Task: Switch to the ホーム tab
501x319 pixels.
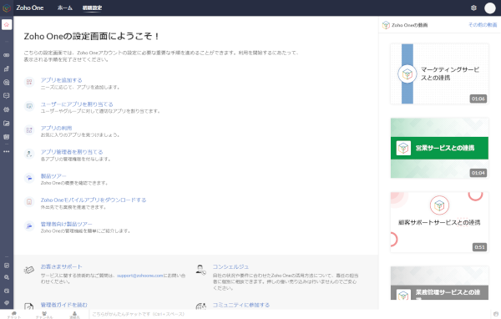Action: [x=65, y=8]
